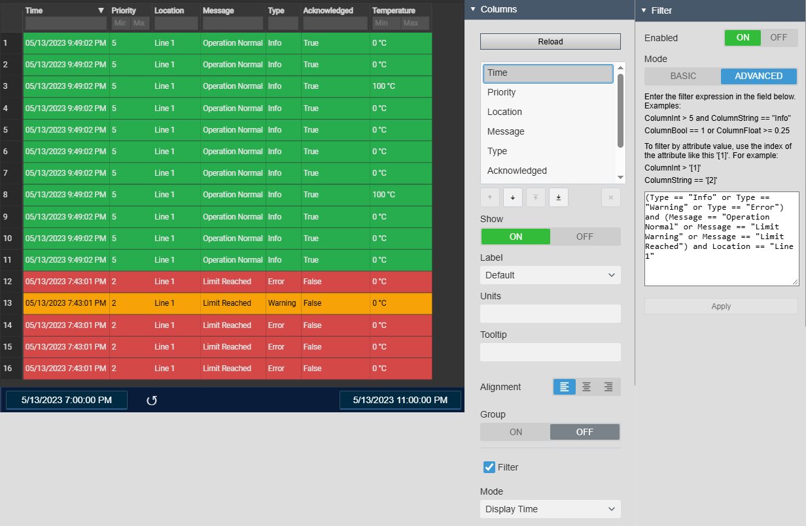The height and width of the screenshot is (526, 806).
Task: Select right alignment icon
Action: (x=608, y=387)
